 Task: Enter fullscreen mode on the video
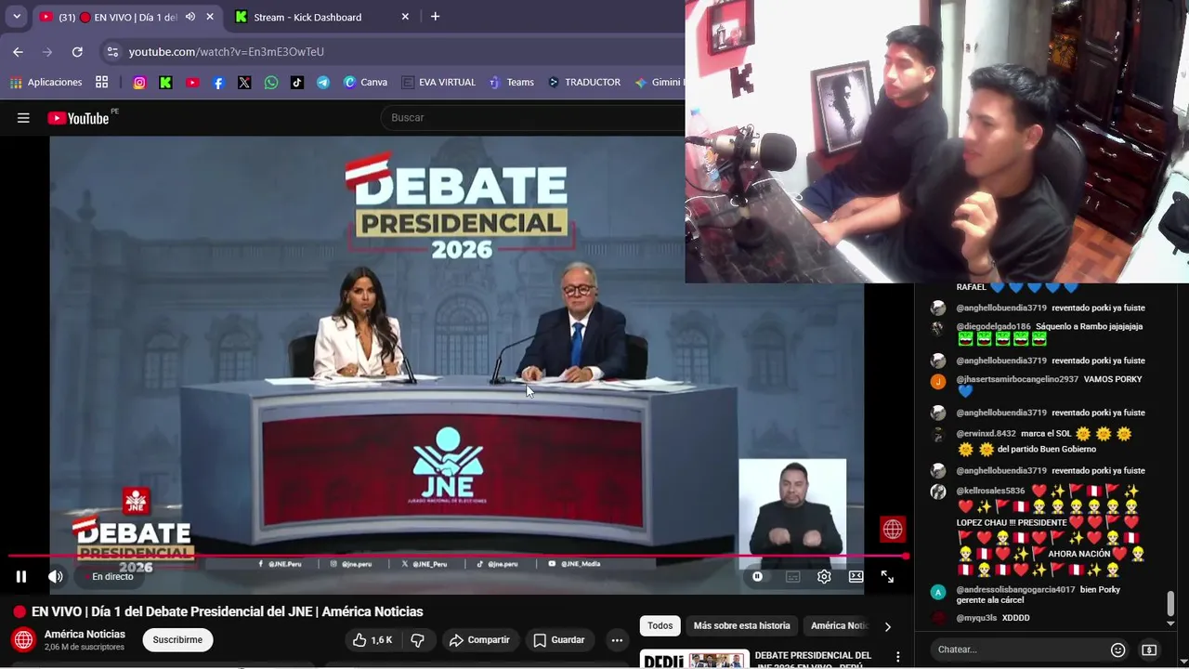pyautogui.click(x=887, y=577)
